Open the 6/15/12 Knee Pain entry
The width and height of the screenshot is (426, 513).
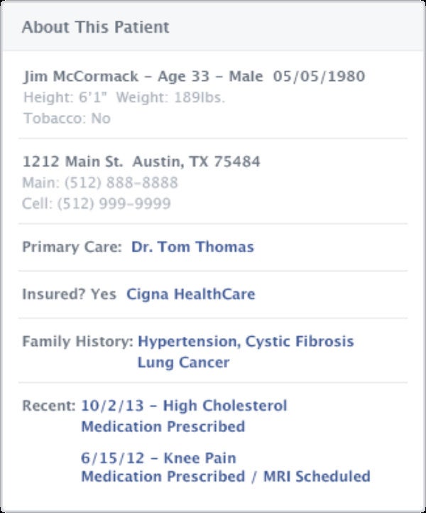pos(158,458)
